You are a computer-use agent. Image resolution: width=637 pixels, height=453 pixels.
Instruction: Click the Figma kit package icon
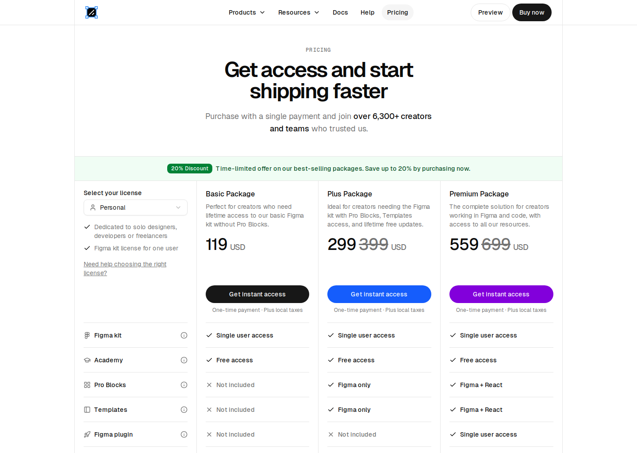click(87, 335)
